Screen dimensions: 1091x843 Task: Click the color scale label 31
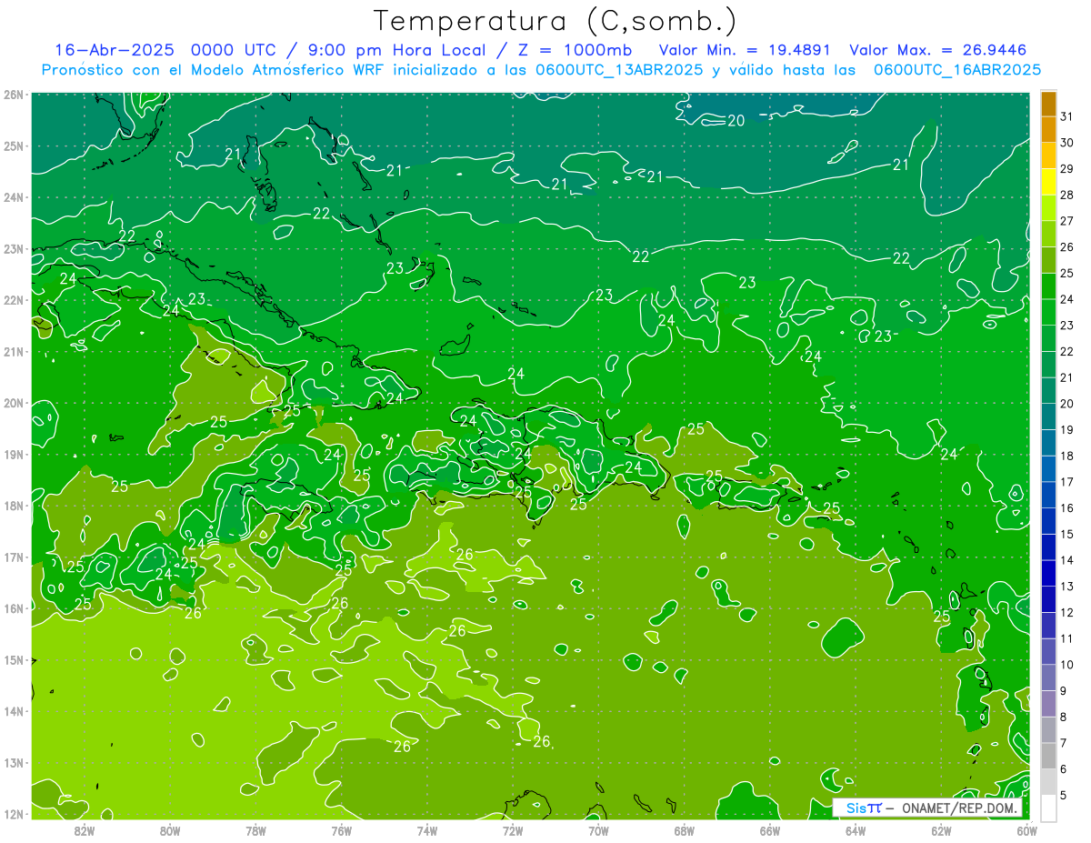tap(1067, 116)
